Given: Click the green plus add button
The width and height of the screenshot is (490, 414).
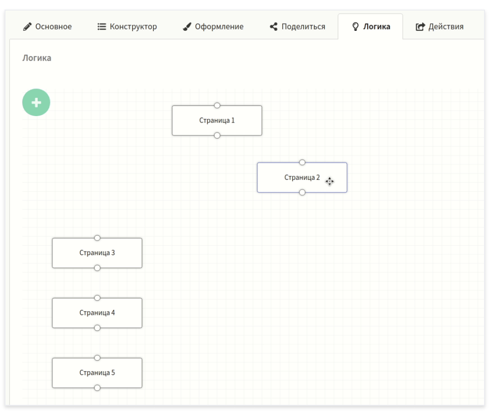Looking at the screenshot, I should pyautogui.click(x=36, y=102).
